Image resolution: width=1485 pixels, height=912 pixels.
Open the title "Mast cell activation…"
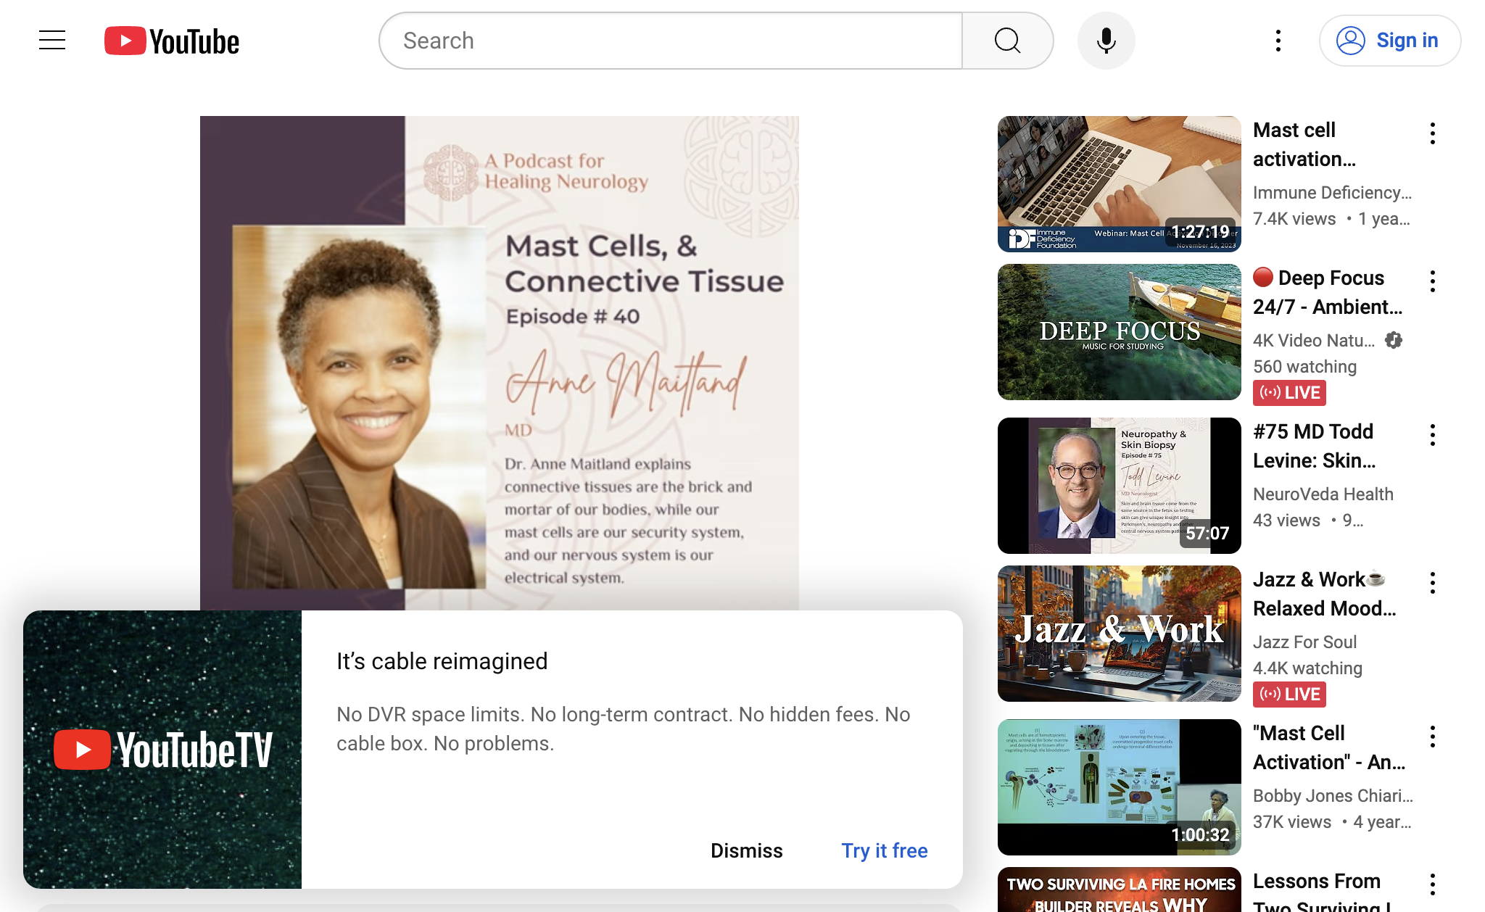tap(1304, 144)
